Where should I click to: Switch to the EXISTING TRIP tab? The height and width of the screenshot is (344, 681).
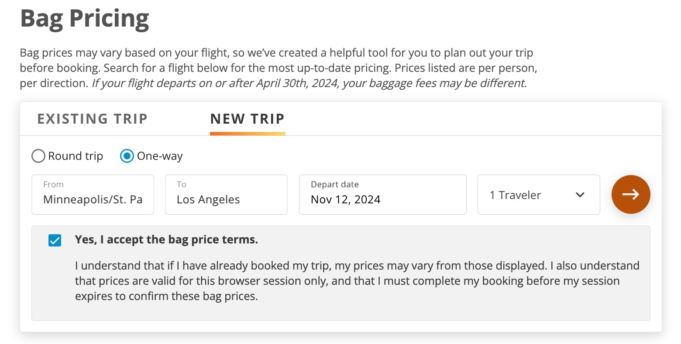pos(92,118)
